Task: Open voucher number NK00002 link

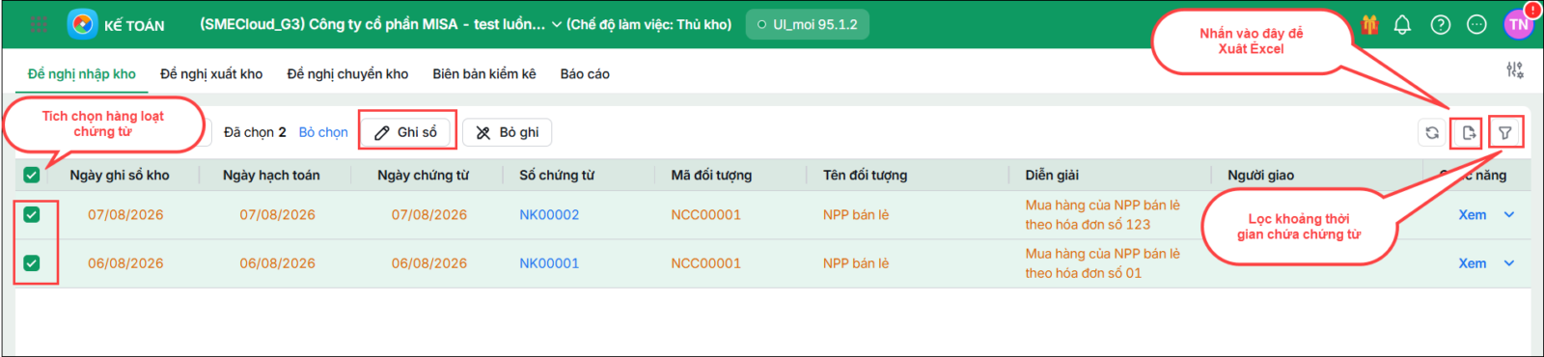Action: (549, 215)
